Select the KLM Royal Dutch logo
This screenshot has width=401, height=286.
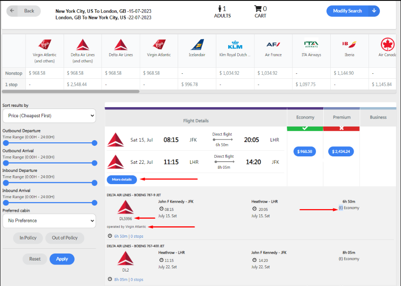(x=235, y=44)
